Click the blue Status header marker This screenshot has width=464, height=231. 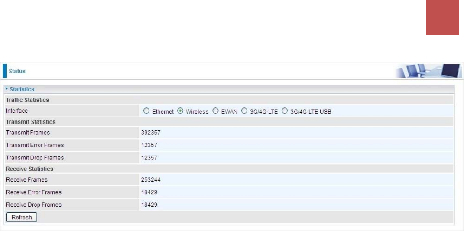click(5, 71)
